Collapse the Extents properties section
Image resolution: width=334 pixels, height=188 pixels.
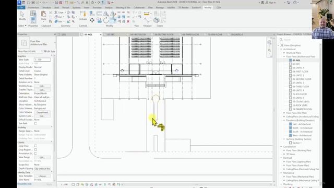pos(52,142)
